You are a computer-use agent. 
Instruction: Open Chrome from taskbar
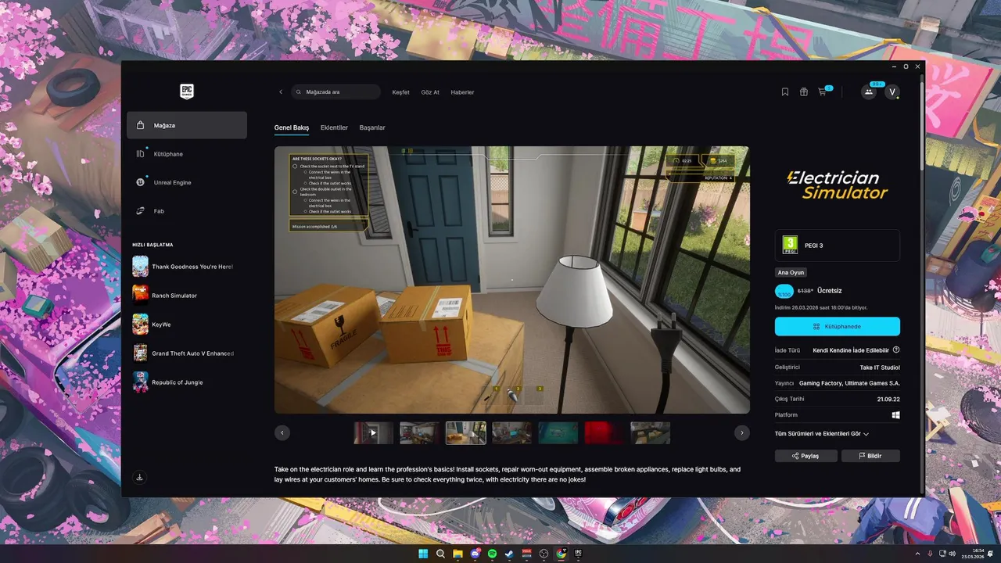(x=561, y=554)
